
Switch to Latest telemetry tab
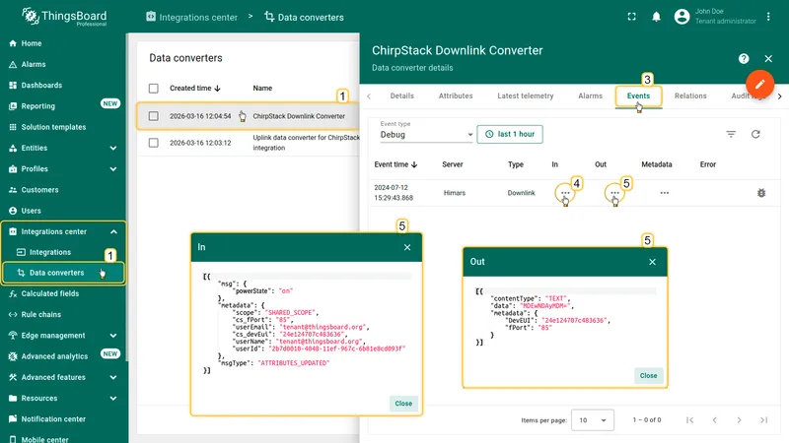[526, 95]
